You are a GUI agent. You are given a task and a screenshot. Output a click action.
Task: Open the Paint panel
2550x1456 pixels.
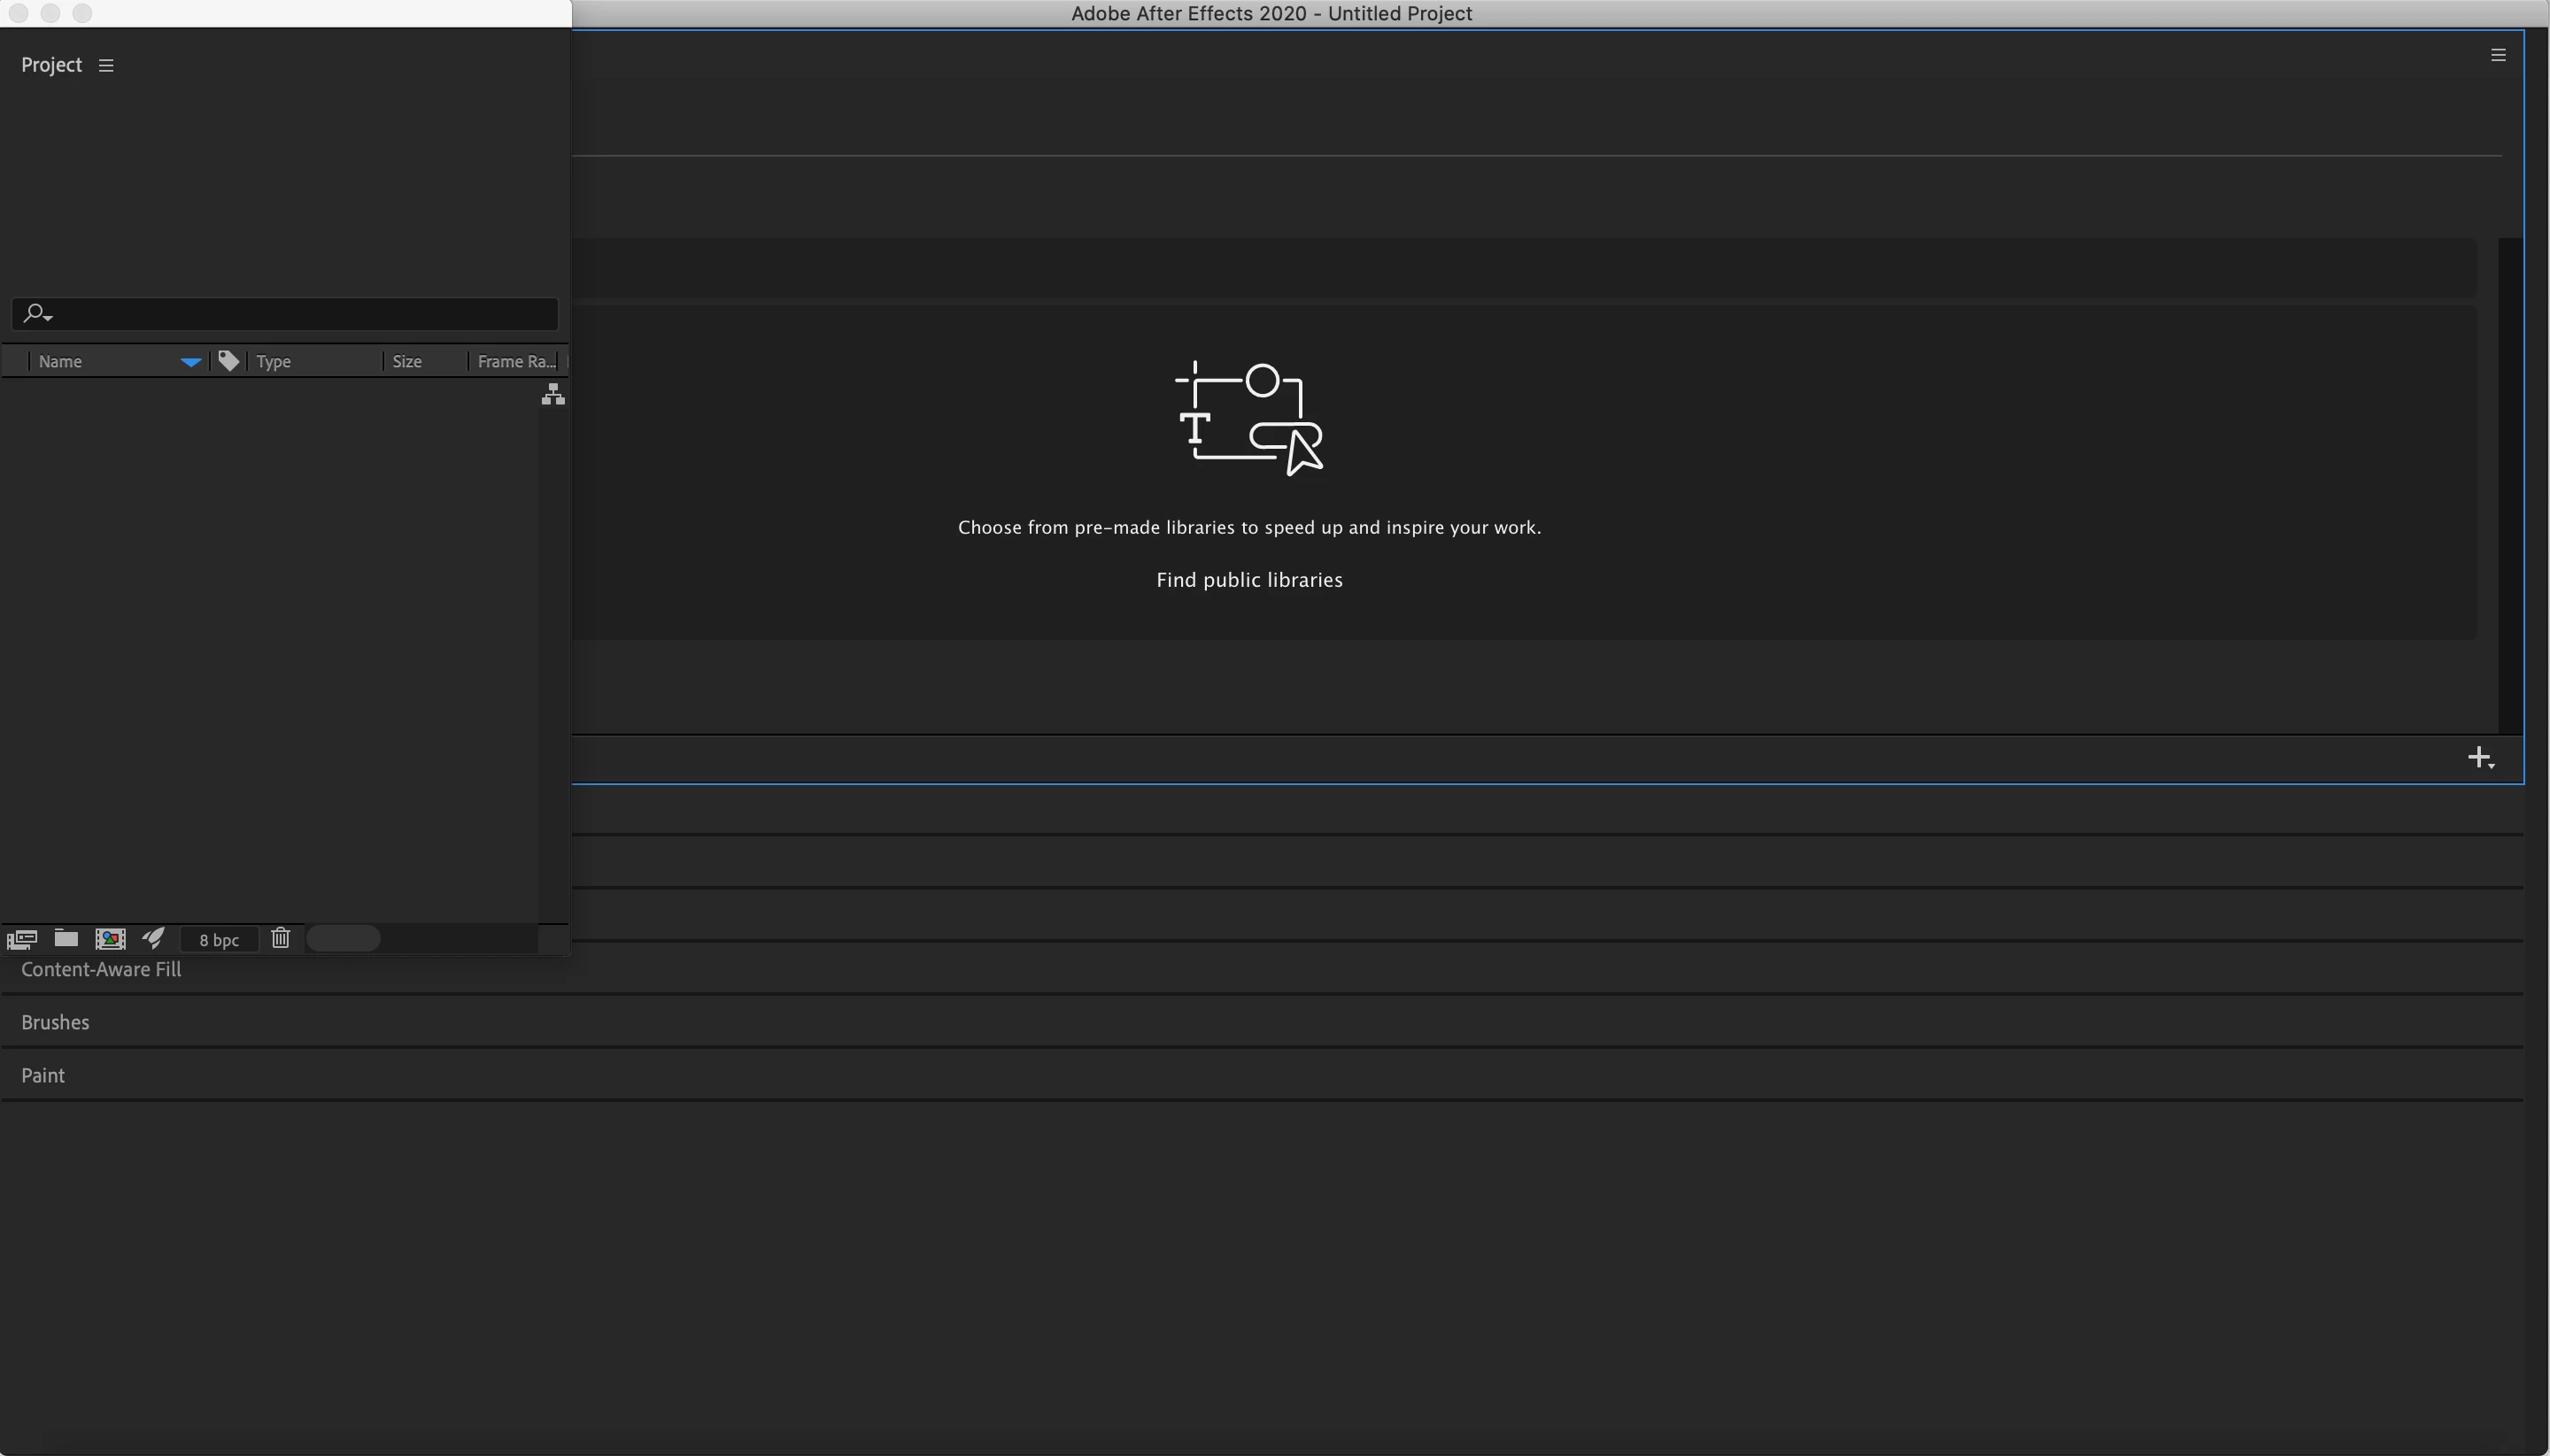click(43, 1075)
